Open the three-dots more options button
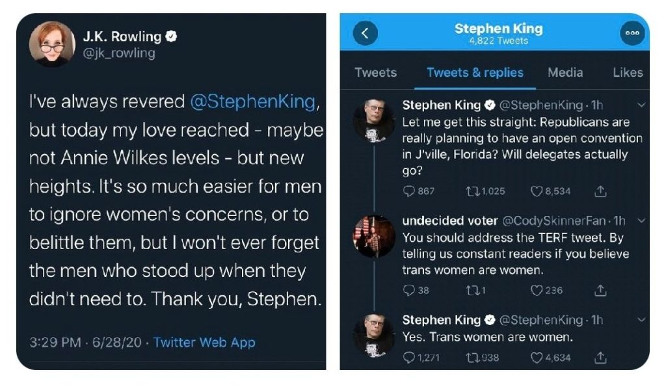Screen dimensions: 666x385 632,34
